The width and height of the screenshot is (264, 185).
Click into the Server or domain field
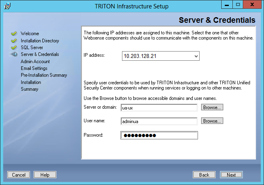click(x=159, y=107)
